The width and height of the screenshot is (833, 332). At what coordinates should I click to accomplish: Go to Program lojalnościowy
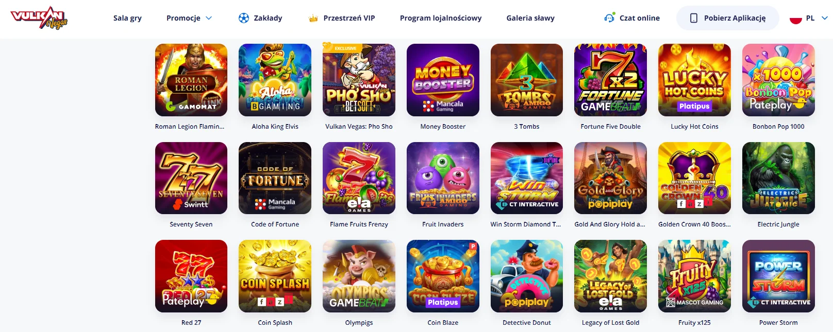coord(441,18)
